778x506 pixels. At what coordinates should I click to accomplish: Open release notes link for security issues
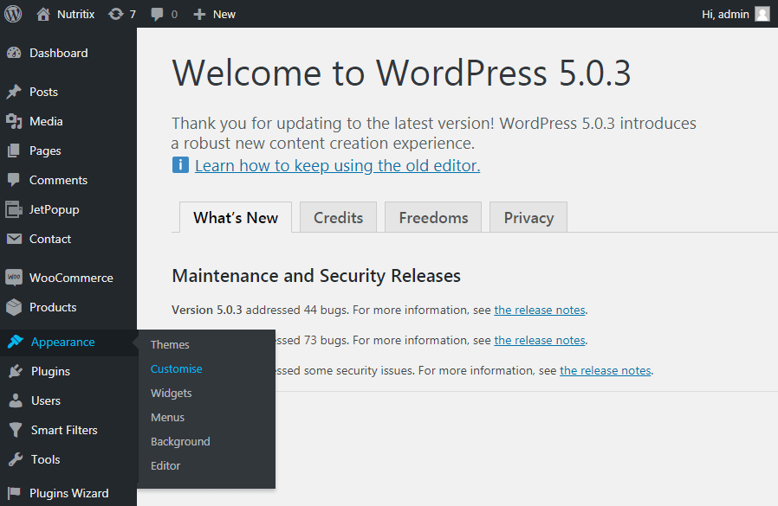pyautogui.click(x=606, y=371)
